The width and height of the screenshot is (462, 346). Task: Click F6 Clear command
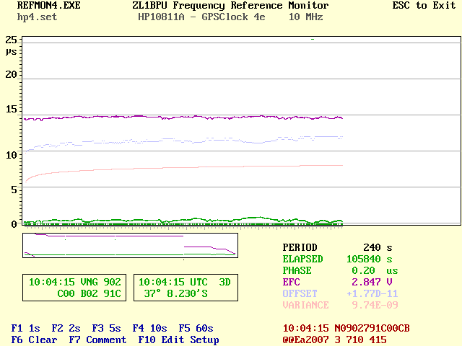pos(34,340)
